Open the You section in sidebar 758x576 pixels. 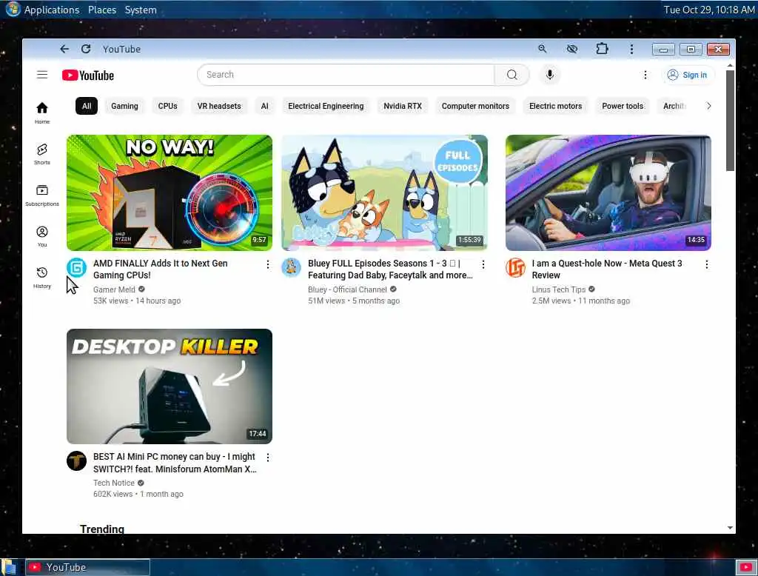(x=42, y=236)
